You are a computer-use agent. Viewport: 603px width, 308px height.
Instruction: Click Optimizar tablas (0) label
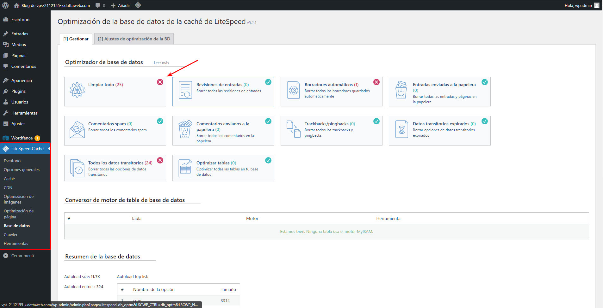(x=216, y=163)
